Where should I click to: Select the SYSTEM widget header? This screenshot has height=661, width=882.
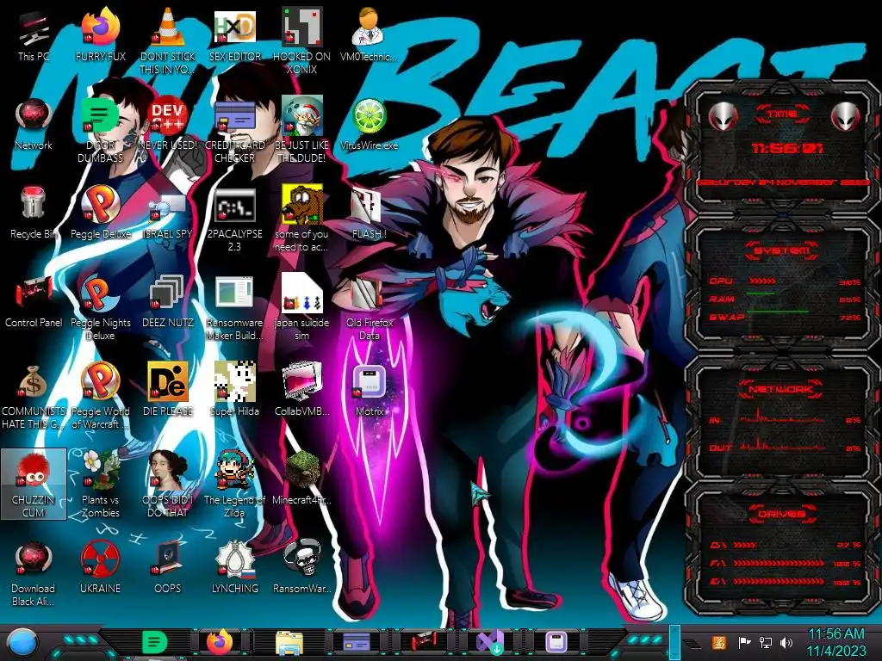(782, 250)
